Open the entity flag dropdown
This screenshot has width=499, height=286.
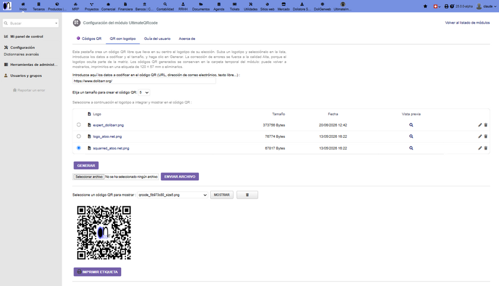point(437,6)
